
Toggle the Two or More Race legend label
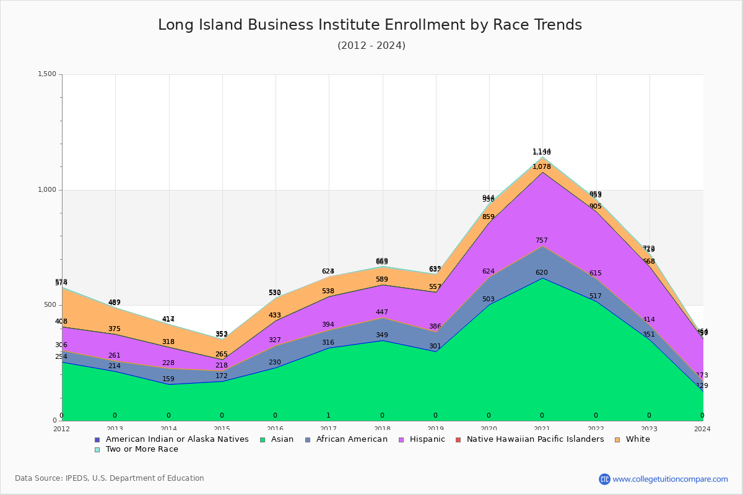click(x=142, y=449)
